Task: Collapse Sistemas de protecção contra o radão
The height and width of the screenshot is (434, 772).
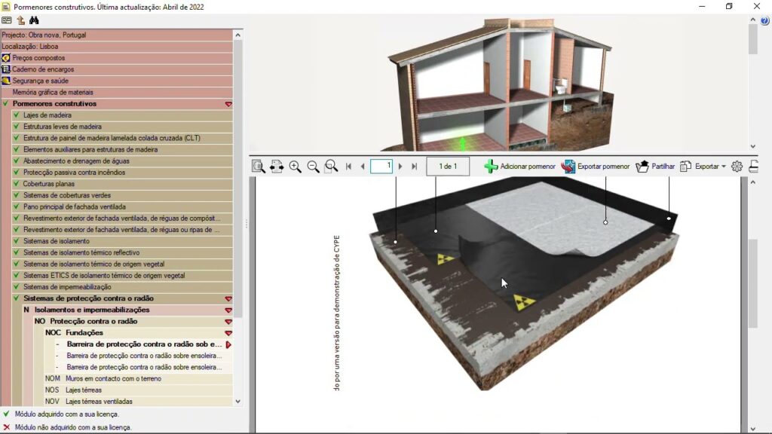Action: (228, 299)
